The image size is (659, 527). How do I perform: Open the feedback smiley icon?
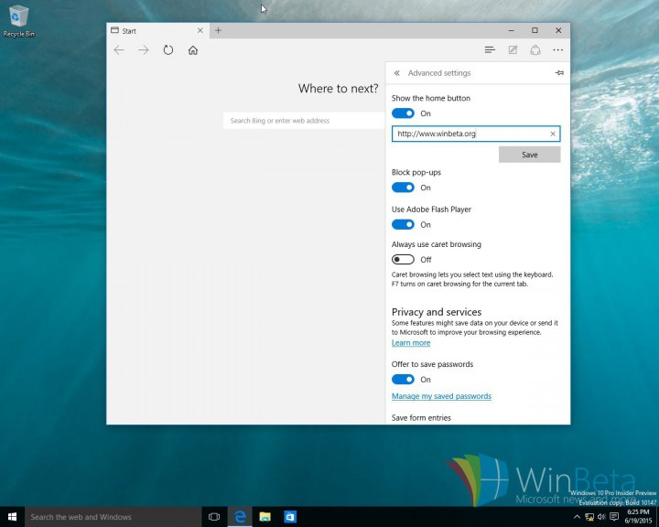coord(535,50)
